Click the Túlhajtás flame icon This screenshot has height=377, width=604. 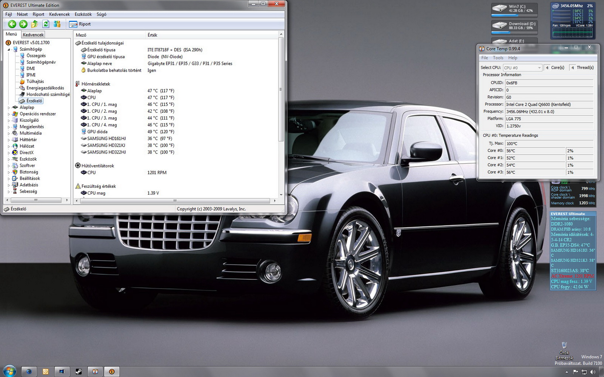point(22,81)
